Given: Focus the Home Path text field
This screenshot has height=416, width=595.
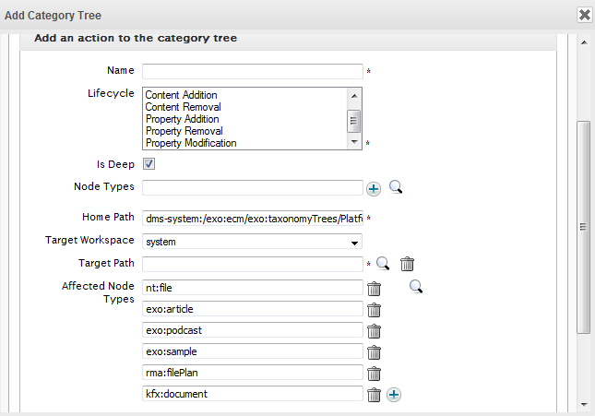Looking at the screenshot, I should pyautogui.click(x=252, y=219).
